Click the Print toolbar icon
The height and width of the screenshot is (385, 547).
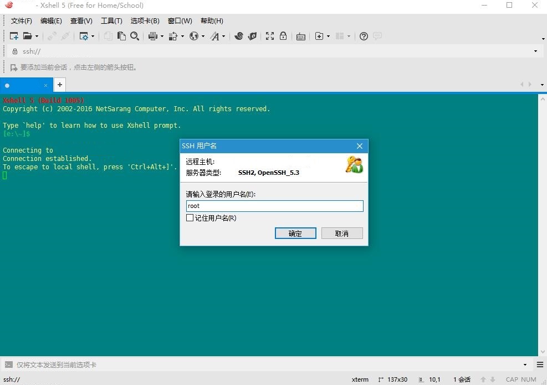coord(153,36)
